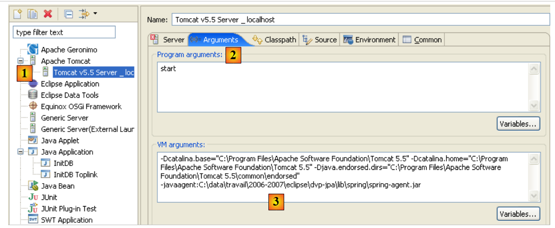Click the New launch configuration icon
The height and width of the screenshot is (228, 555).
tap(18, 14)
